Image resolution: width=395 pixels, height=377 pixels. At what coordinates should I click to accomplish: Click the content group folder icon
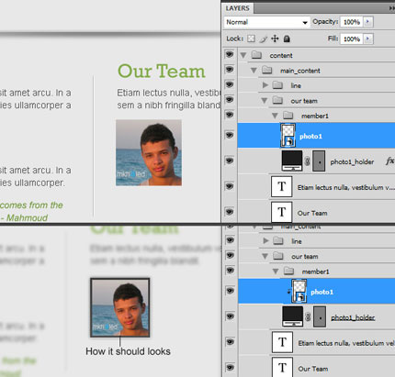pyautogui.click(x=256, y=55)
